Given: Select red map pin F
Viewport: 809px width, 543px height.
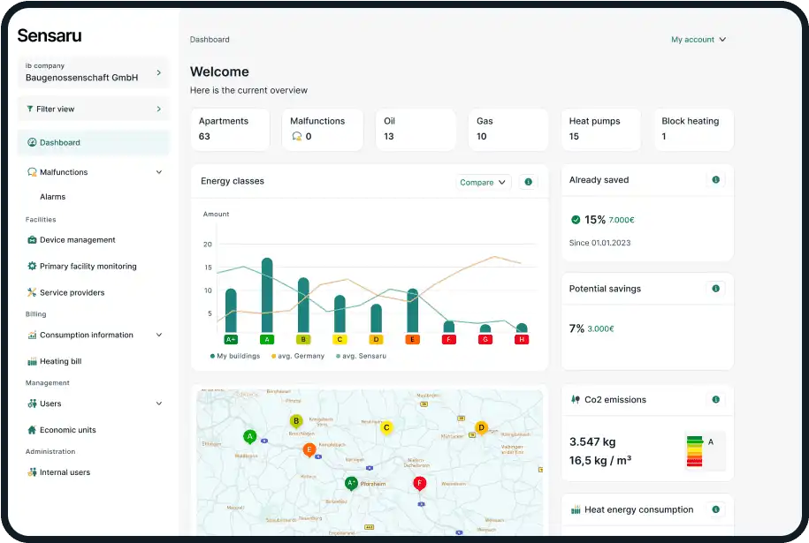Looking at the screenshot, I should pos(419,483).
